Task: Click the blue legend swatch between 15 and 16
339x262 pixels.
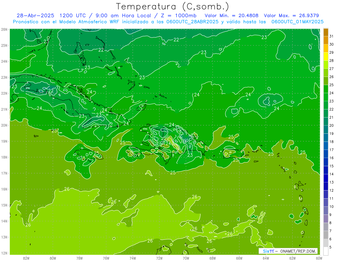Action: pos(326,162)
